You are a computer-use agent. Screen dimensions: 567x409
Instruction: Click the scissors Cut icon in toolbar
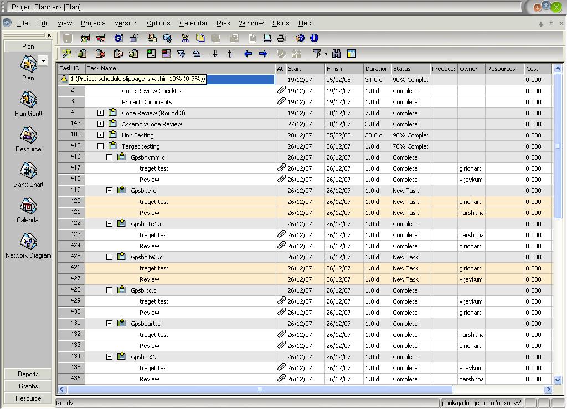tap(185, 38)
